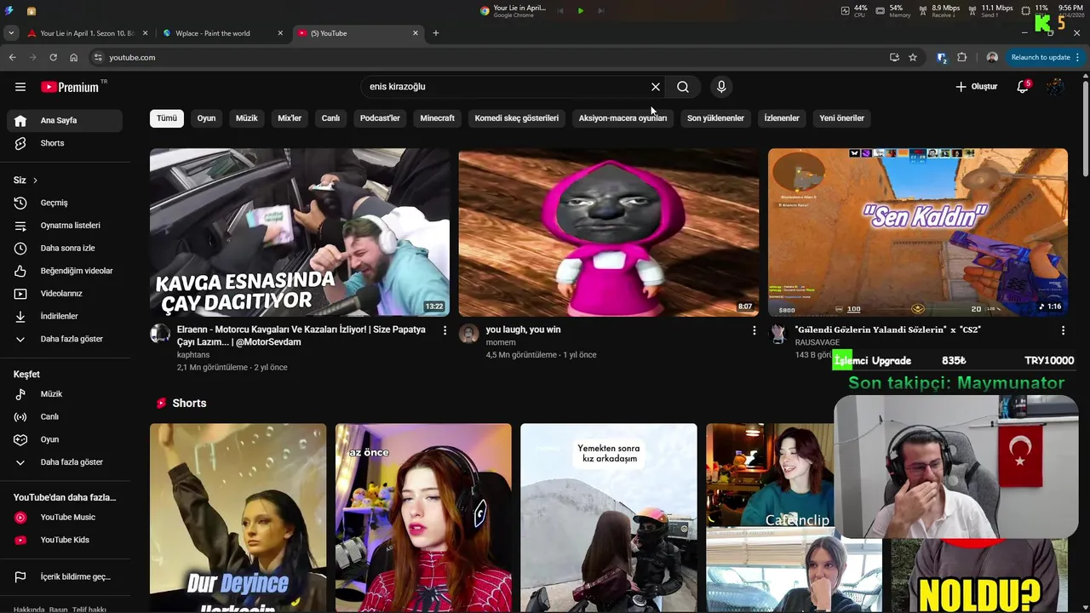Open the account avatar menu
1090x613 pixels.
click(x=1055, y=87)
